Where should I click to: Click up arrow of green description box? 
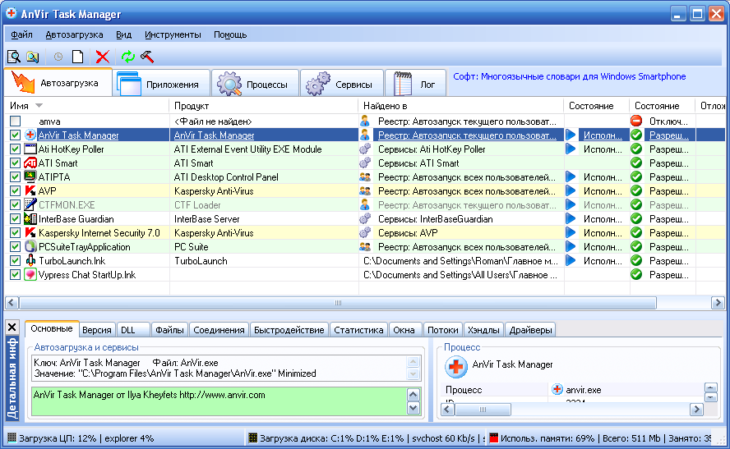coord(414,395)
